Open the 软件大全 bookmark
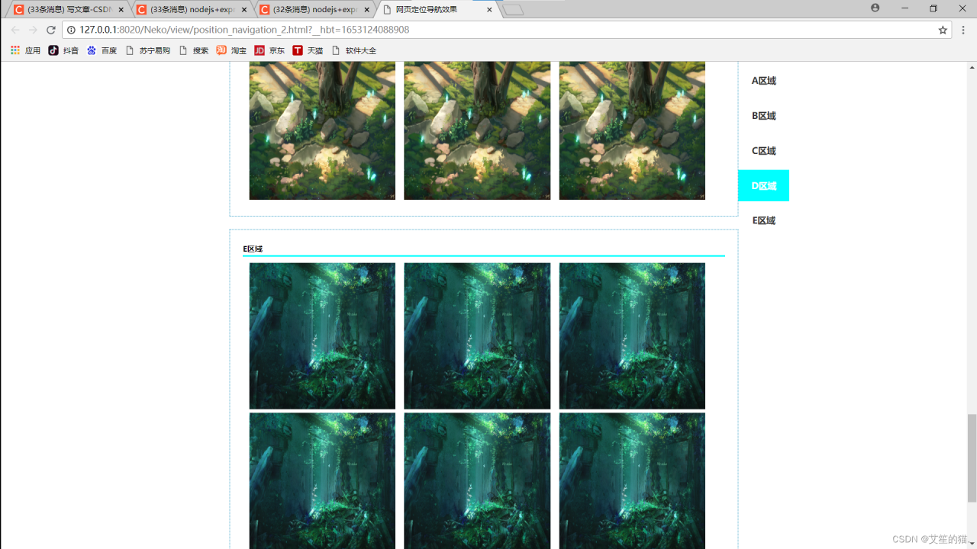This screenshot has width=977, height=549. coord(353,50)
